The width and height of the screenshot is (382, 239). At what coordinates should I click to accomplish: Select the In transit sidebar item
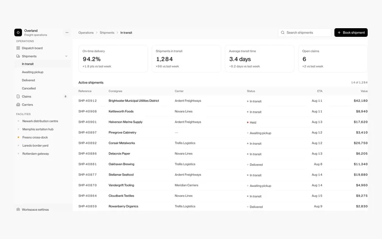coord(42,64)
